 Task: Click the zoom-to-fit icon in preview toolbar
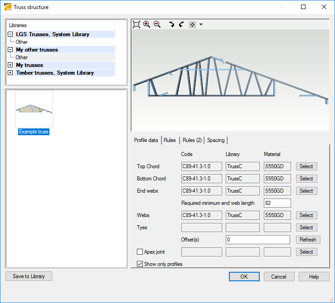click(x=136, y=24)
